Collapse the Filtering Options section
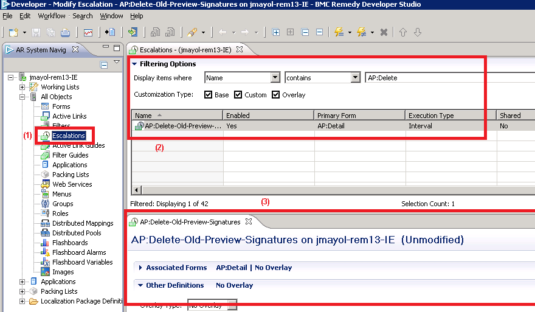Viewport: 535px width, 312px height. (134, 64)
